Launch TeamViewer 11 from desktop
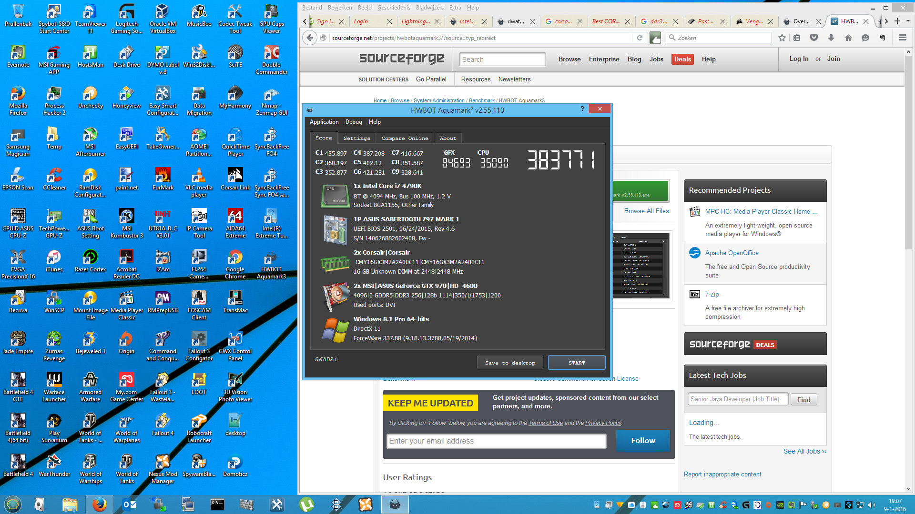 (90, 19)
